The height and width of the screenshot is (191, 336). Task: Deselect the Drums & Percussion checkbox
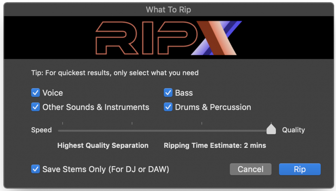pyautogui.click(x=168, y=107)
